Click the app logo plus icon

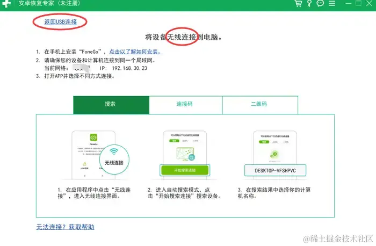[6, 4]
